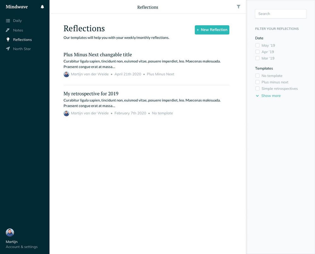Open 'My retrospective for 2019' reflection

tap(91, 94)
